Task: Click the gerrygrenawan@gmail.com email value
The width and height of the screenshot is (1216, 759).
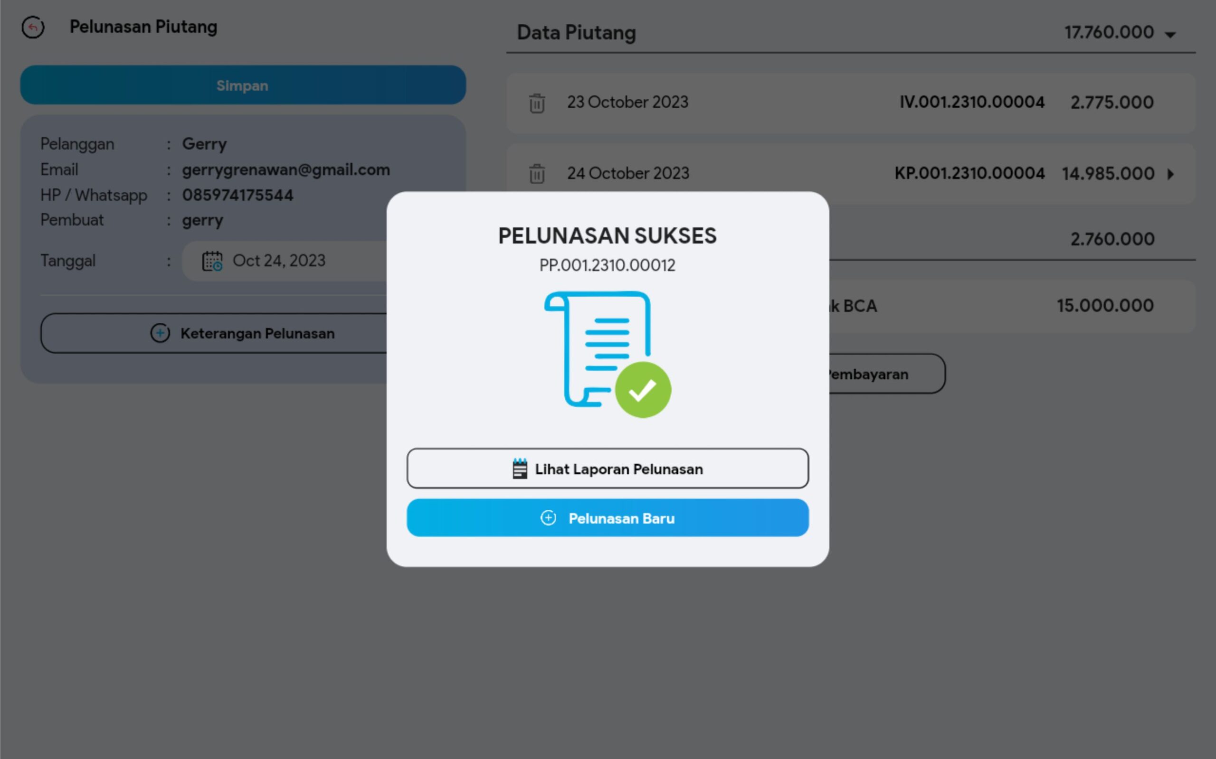Action: pyautogui.click(x=286, y=169)
